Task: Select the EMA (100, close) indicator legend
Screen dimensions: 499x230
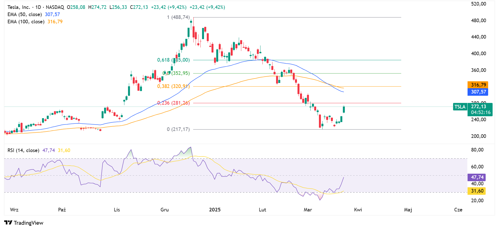Action: pyautogui.click(x=26, y=22)
